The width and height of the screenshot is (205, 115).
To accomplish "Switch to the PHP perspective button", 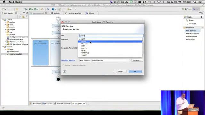I will tap(196, 9).
